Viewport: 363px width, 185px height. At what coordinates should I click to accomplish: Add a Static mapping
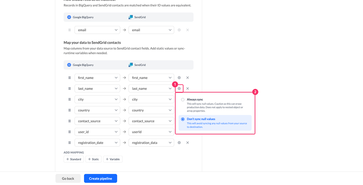[x=93, y=159]
